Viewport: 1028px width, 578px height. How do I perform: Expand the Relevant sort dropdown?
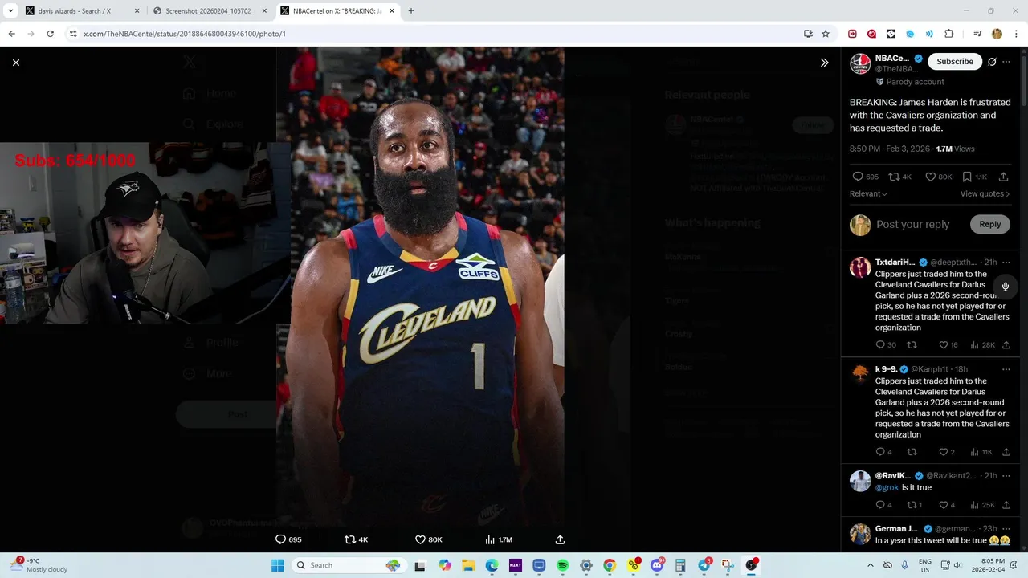point(868,194)
